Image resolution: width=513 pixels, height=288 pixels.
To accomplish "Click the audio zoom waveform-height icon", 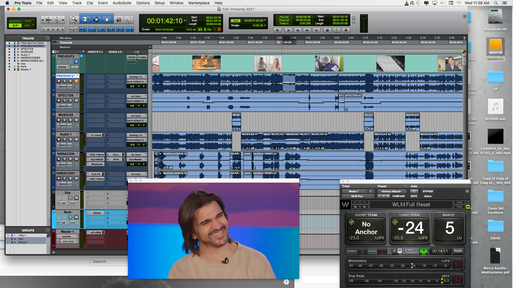I will point(49,20).
